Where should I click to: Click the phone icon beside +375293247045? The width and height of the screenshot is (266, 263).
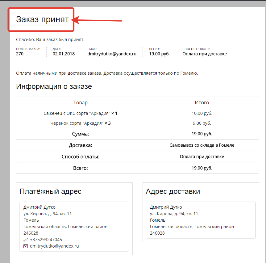click(25, 240)
